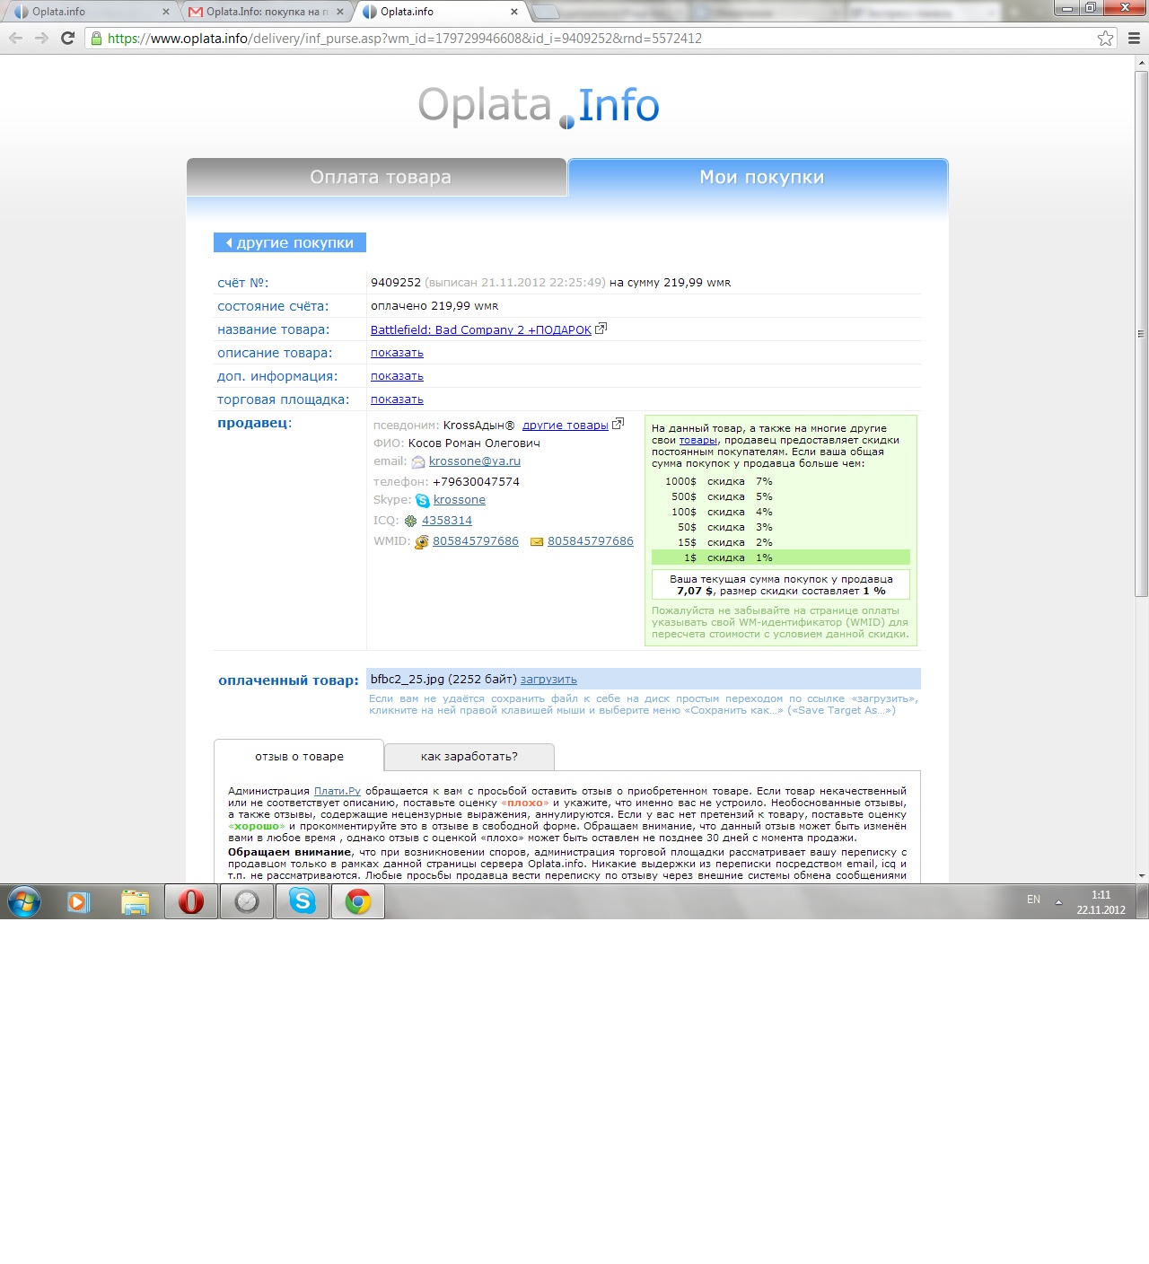This screenshot has width=1149, height=1264.
Task: Click green SSL padlock icon
Action: click(96, 39)
